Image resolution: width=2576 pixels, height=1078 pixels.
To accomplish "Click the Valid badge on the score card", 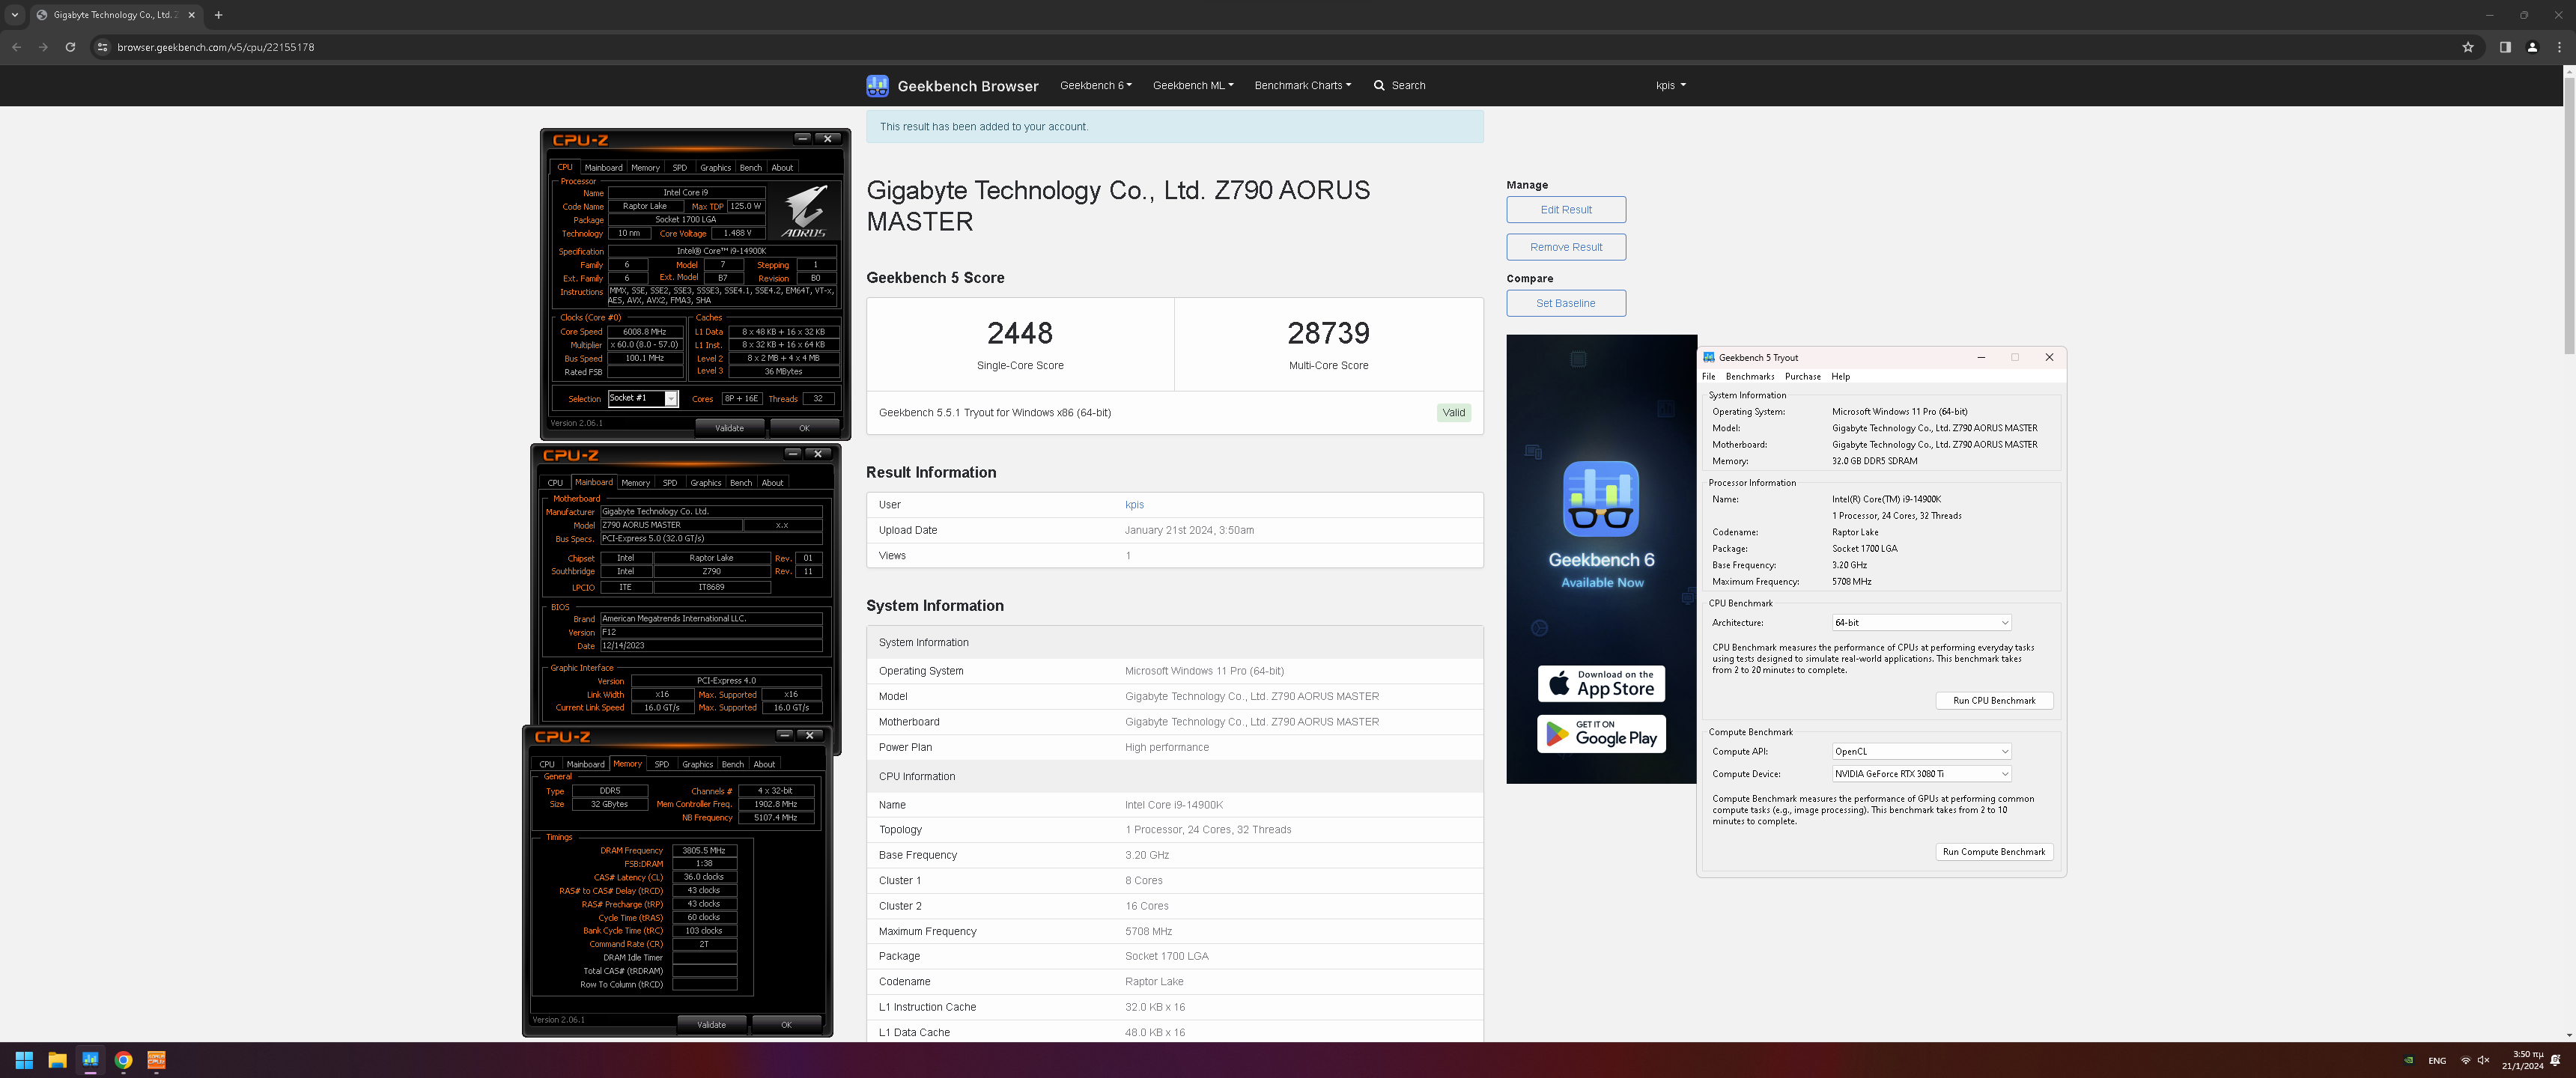I will (x=1453, y=413).
